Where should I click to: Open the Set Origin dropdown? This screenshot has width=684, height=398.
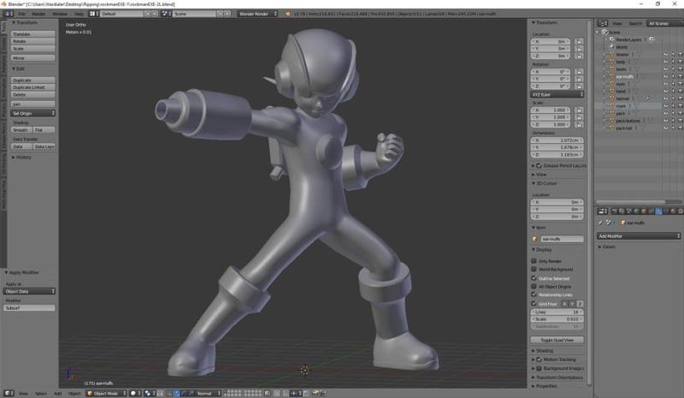pos(33,113)
